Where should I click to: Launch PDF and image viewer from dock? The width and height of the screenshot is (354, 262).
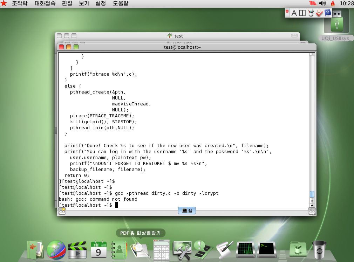coord(140,249)
